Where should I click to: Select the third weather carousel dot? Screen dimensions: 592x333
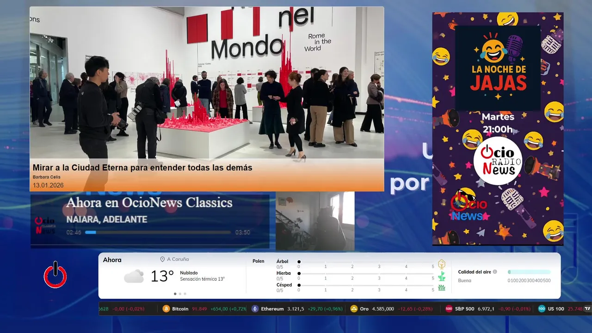(x=185, y=294)
